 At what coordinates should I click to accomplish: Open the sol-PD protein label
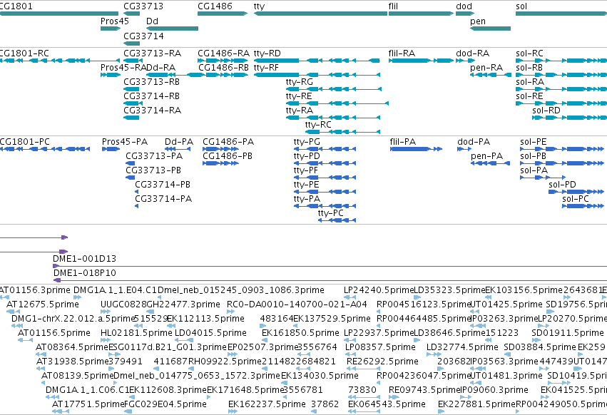pos(563,184)
